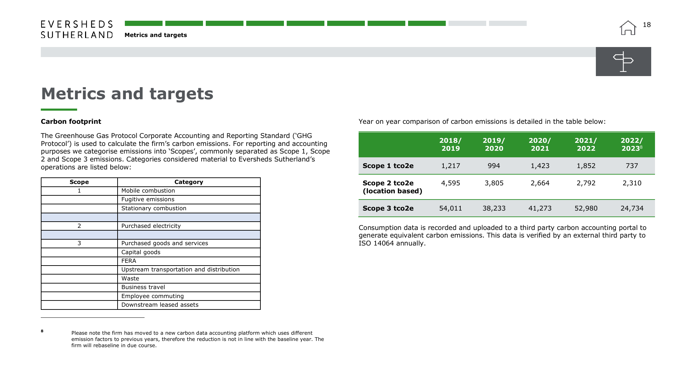692x389 pixels.
Task: Click the signpost icon in the dark box
Action: click(x=623, y=62)
